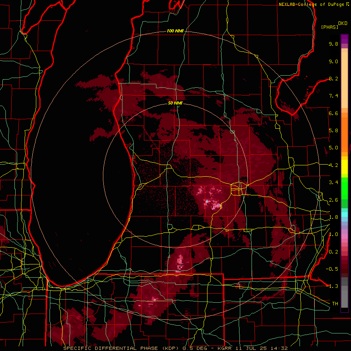Screen dimensions: 351x351
Task: Click the 6.6 scale value
Action: point(333,113)
